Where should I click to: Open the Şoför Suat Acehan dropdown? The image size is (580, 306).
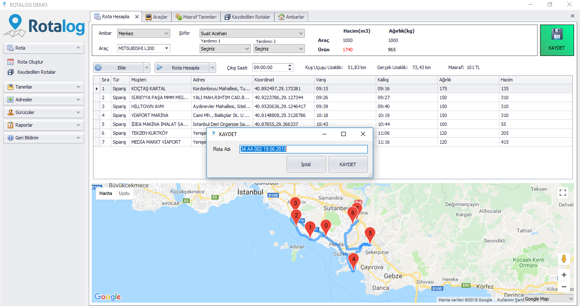301,33
